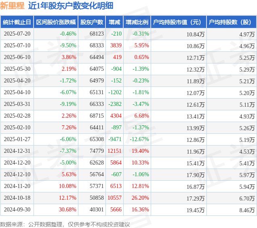Select the date cell 2025-07-20
Image resolution: width=257 pixels, height=228 pixels.
click(17, 34)
